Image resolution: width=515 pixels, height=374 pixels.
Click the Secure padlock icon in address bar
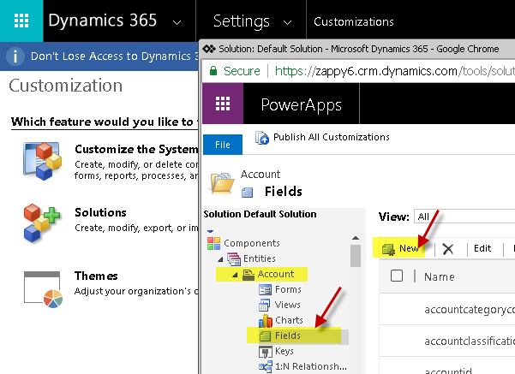click(213, 71)
